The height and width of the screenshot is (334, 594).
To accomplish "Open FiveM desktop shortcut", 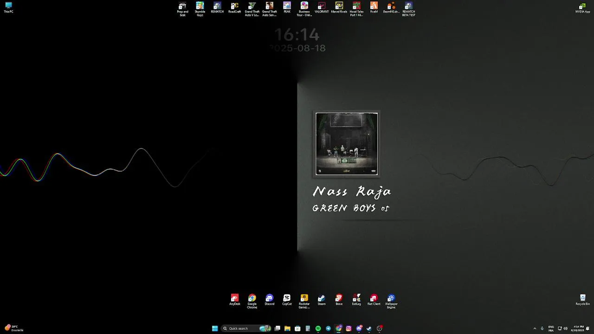I will [374, 7].
